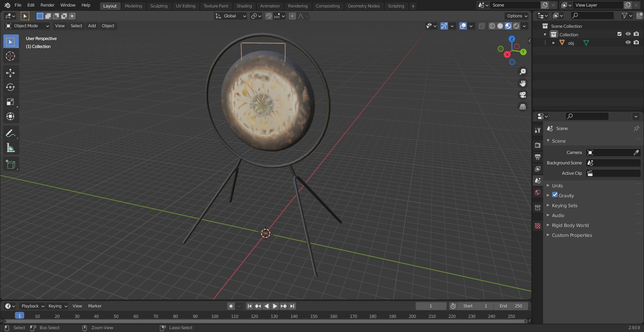This screenshot has height=332, width=644.
Task: Open the Playback dropdown in timeline
Action: [x=32, y=306]
